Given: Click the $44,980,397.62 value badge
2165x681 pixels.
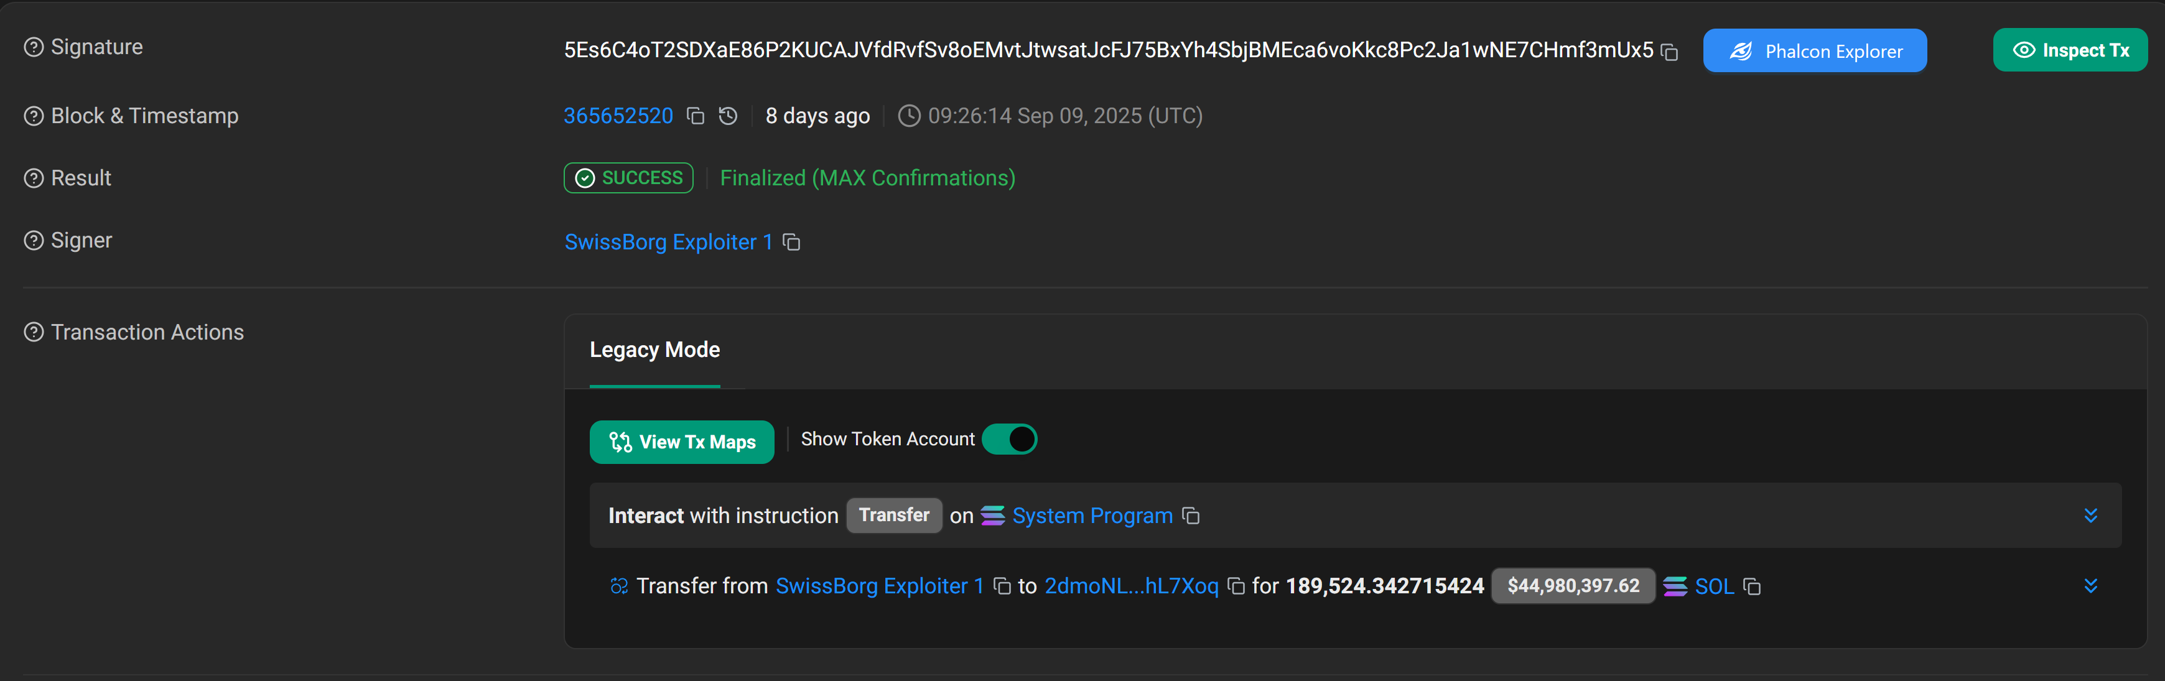Looking at the screenshot, I should tap(1573, 586).
